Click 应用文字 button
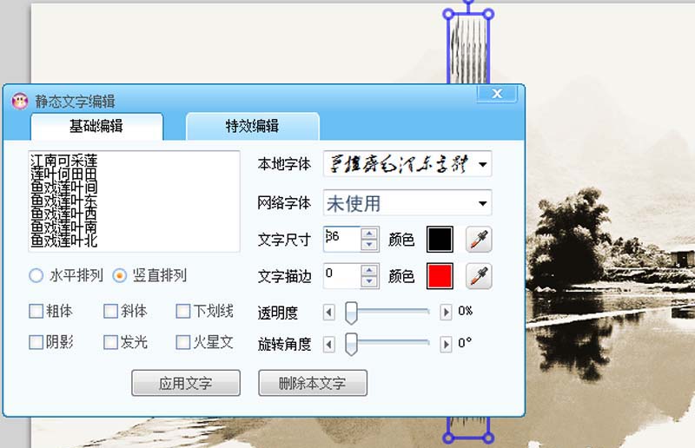This screenshot has height=448, width=695. [186, 383]
